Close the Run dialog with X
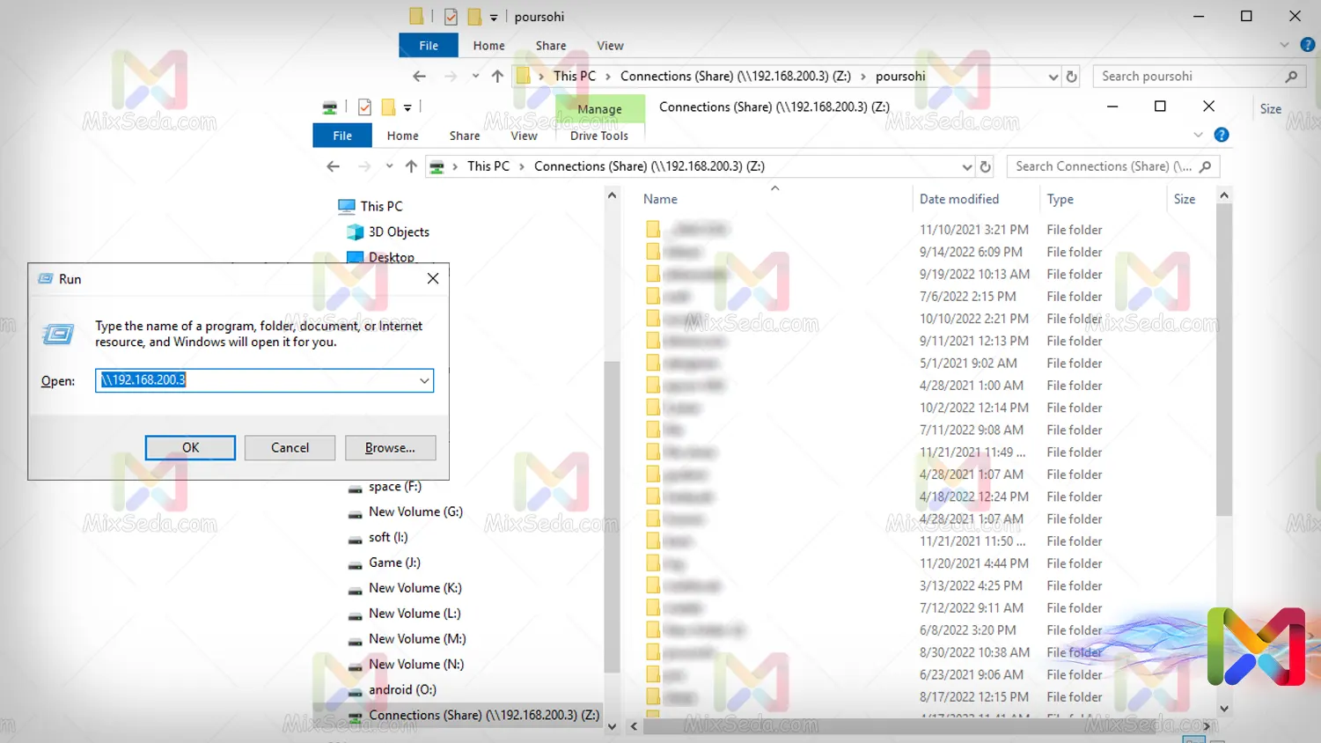 (x=432, y=278)
